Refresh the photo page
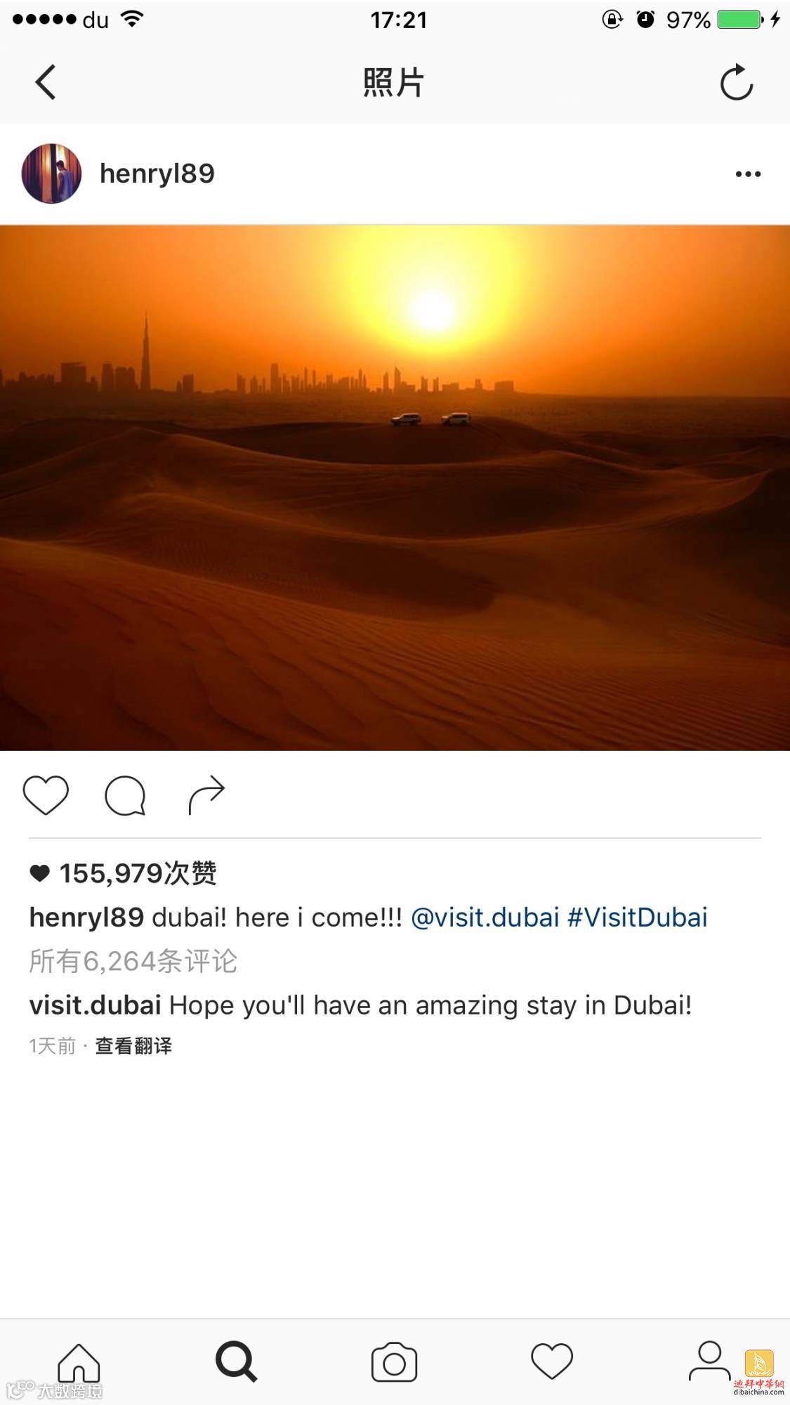 point(737,82)
